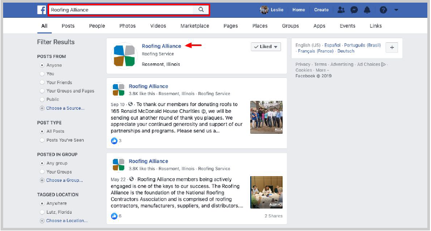Image resolution: width=431 pixels, height=231 pixels.
Task: Click the search magnifier icon
Action: (201, 10)
